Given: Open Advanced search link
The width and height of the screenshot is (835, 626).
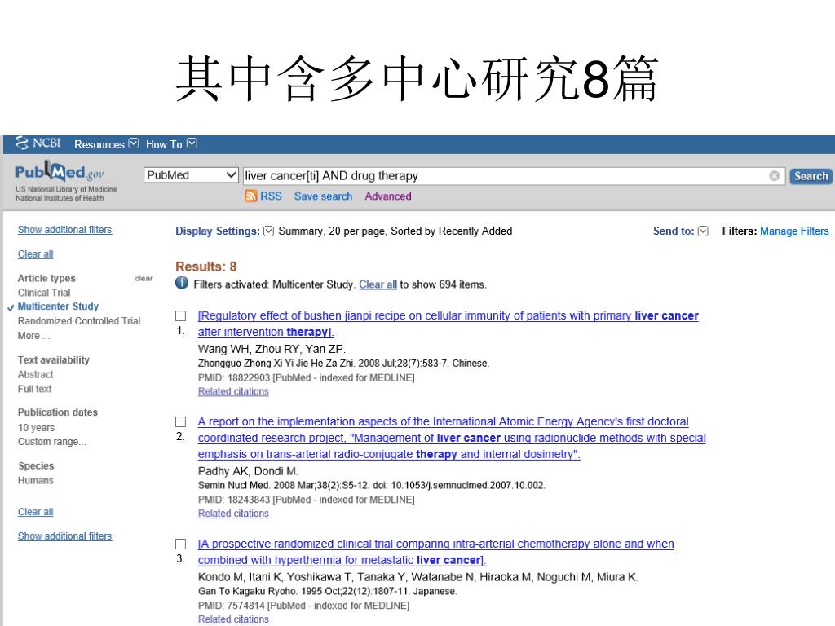Looking at the screenshot, I should tap(387, 196).
